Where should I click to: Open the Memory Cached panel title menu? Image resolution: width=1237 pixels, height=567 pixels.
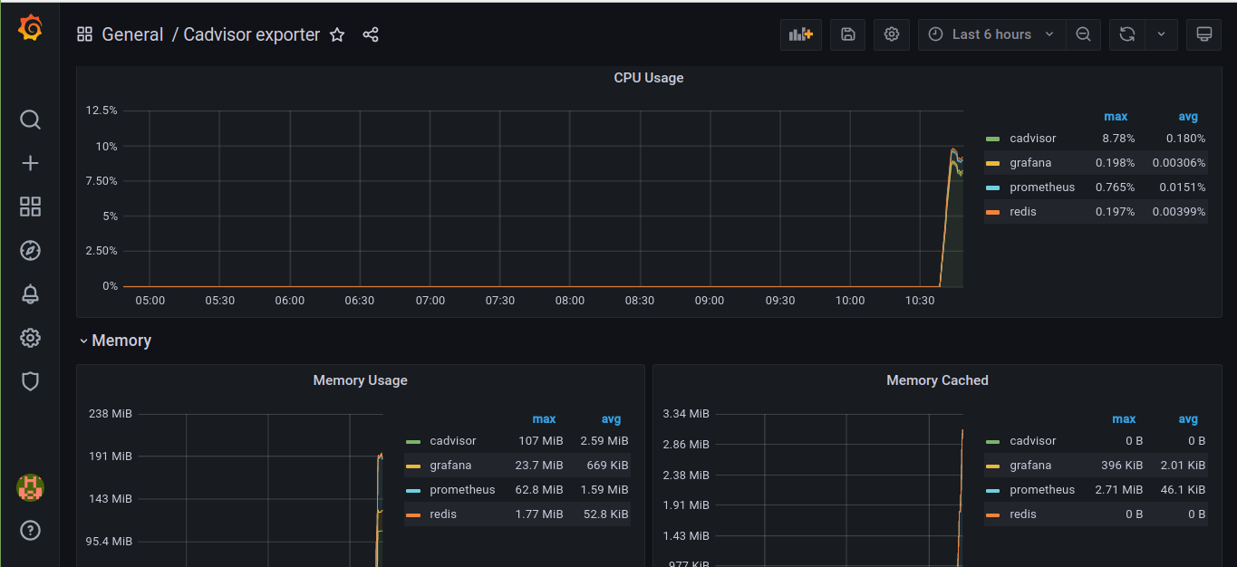[x=937, y=380]
